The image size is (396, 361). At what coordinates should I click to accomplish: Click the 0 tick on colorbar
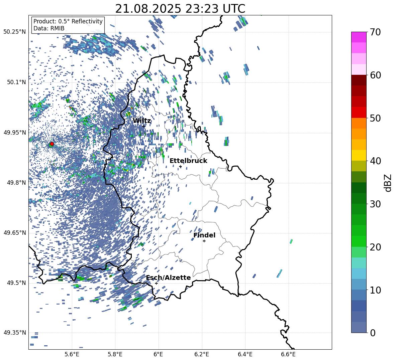(373, 333)
